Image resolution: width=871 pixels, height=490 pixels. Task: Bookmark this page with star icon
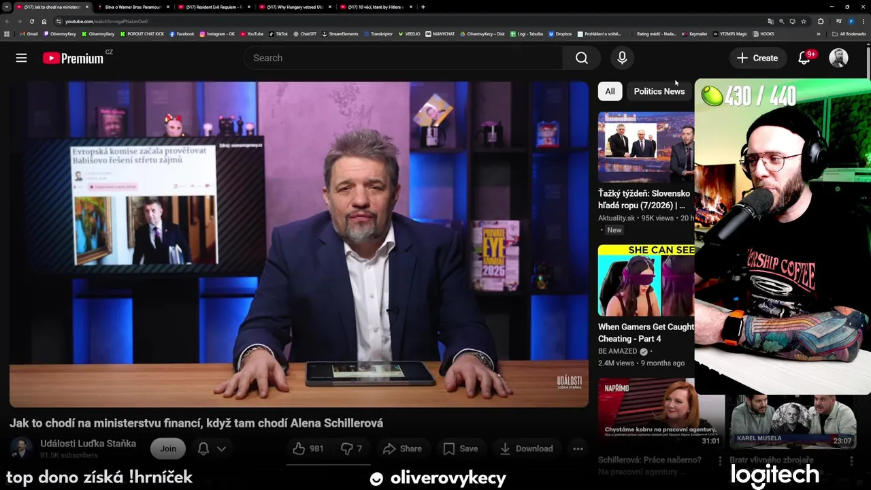(804, 21)
